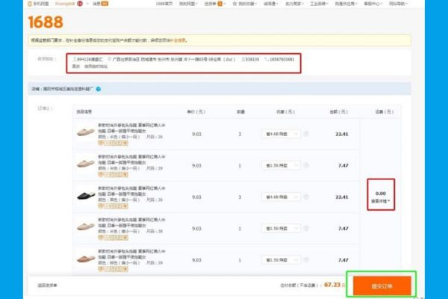Open the 客服中心 top menu
The width and height of the screenshot is (448, 299).
[373, 4]
